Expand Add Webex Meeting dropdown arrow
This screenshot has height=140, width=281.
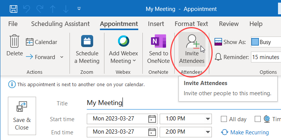(134, 61)
